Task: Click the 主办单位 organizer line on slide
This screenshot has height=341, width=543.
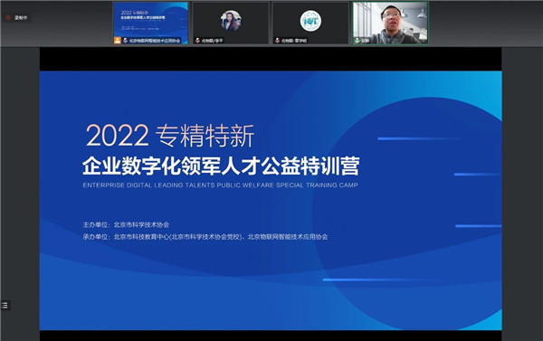Action: [x=126, y=224]
